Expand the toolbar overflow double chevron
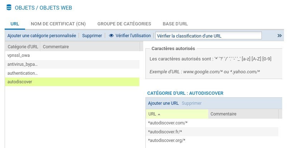Screen dimensions: 289x148 tap(279, 35)
